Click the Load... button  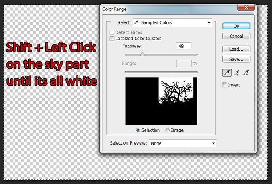click(x=236, y=49)
